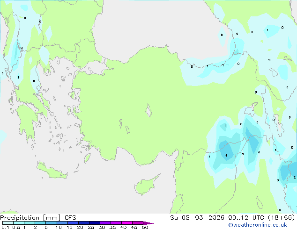297x229 pixels.
Task: Click the "0.1" legend scale label
Action: pyautogui.click(x=5, y=227)
